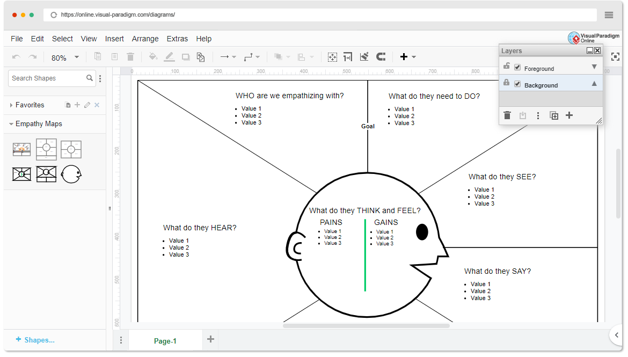Image resolution: width=628 pixels, height=357 pixels.
Task: Click the fullscreen icon at right edge
Action: pos(615,57)
